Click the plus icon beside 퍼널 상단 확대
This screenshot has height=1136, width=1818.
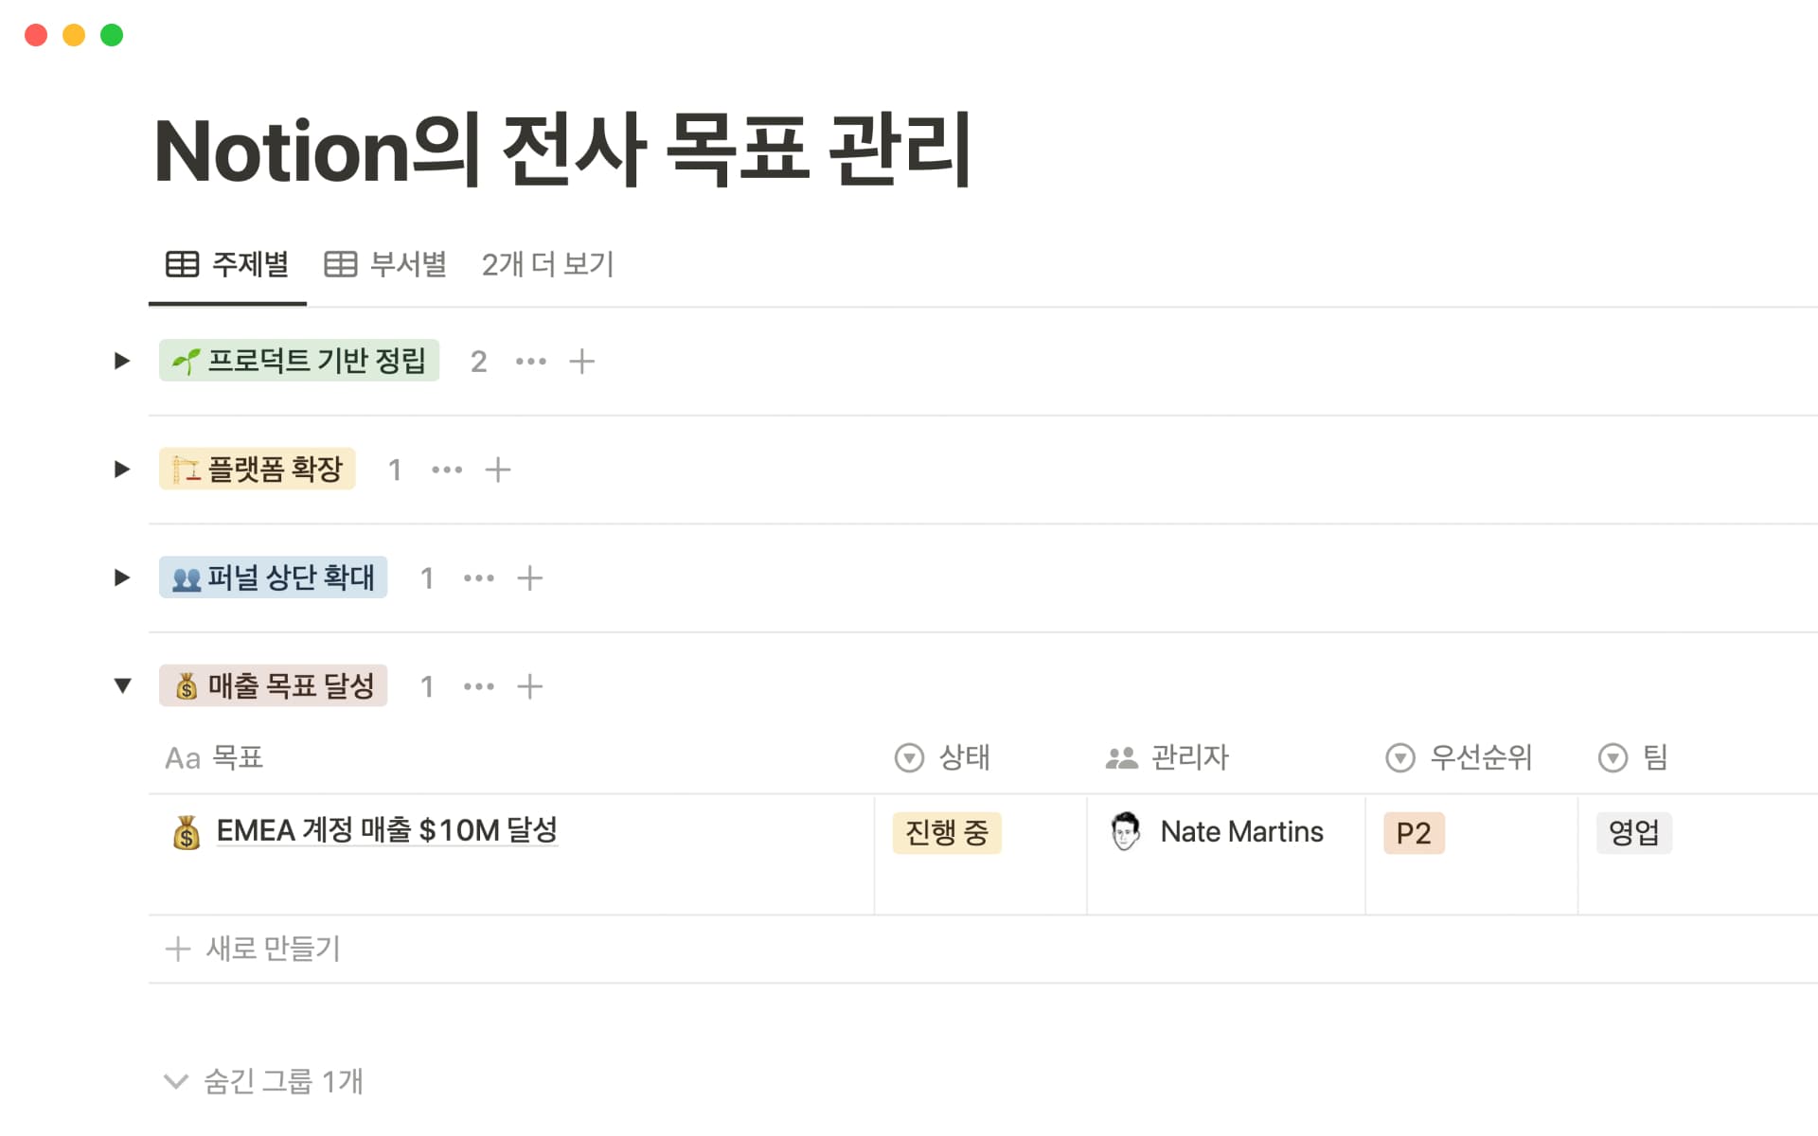529,577
